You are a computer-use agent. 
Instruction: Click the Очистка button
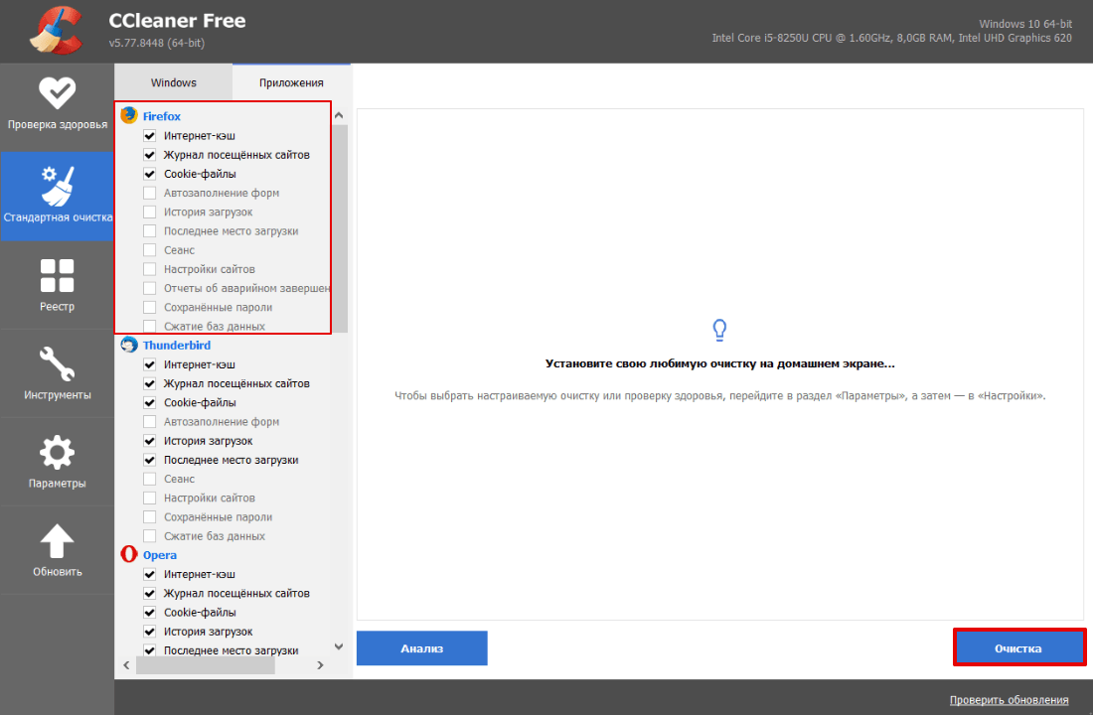coord(1018,648)
